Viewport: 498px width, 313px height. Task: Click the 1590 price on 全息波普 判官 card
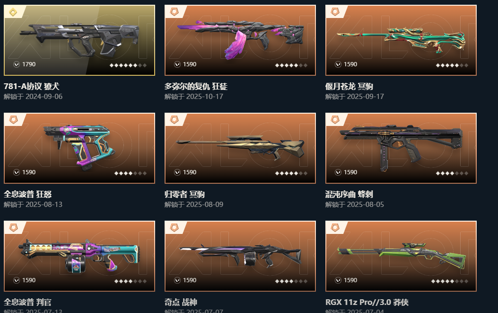coord(29,280)
